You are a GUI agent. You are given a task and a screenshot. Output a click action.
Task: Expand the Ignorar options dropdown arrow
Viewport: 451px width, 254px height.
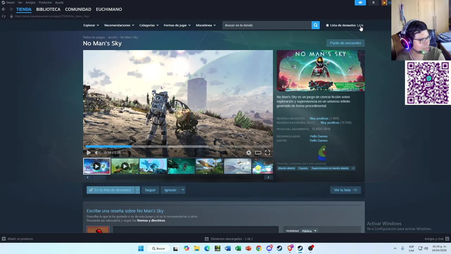[183, 190]
